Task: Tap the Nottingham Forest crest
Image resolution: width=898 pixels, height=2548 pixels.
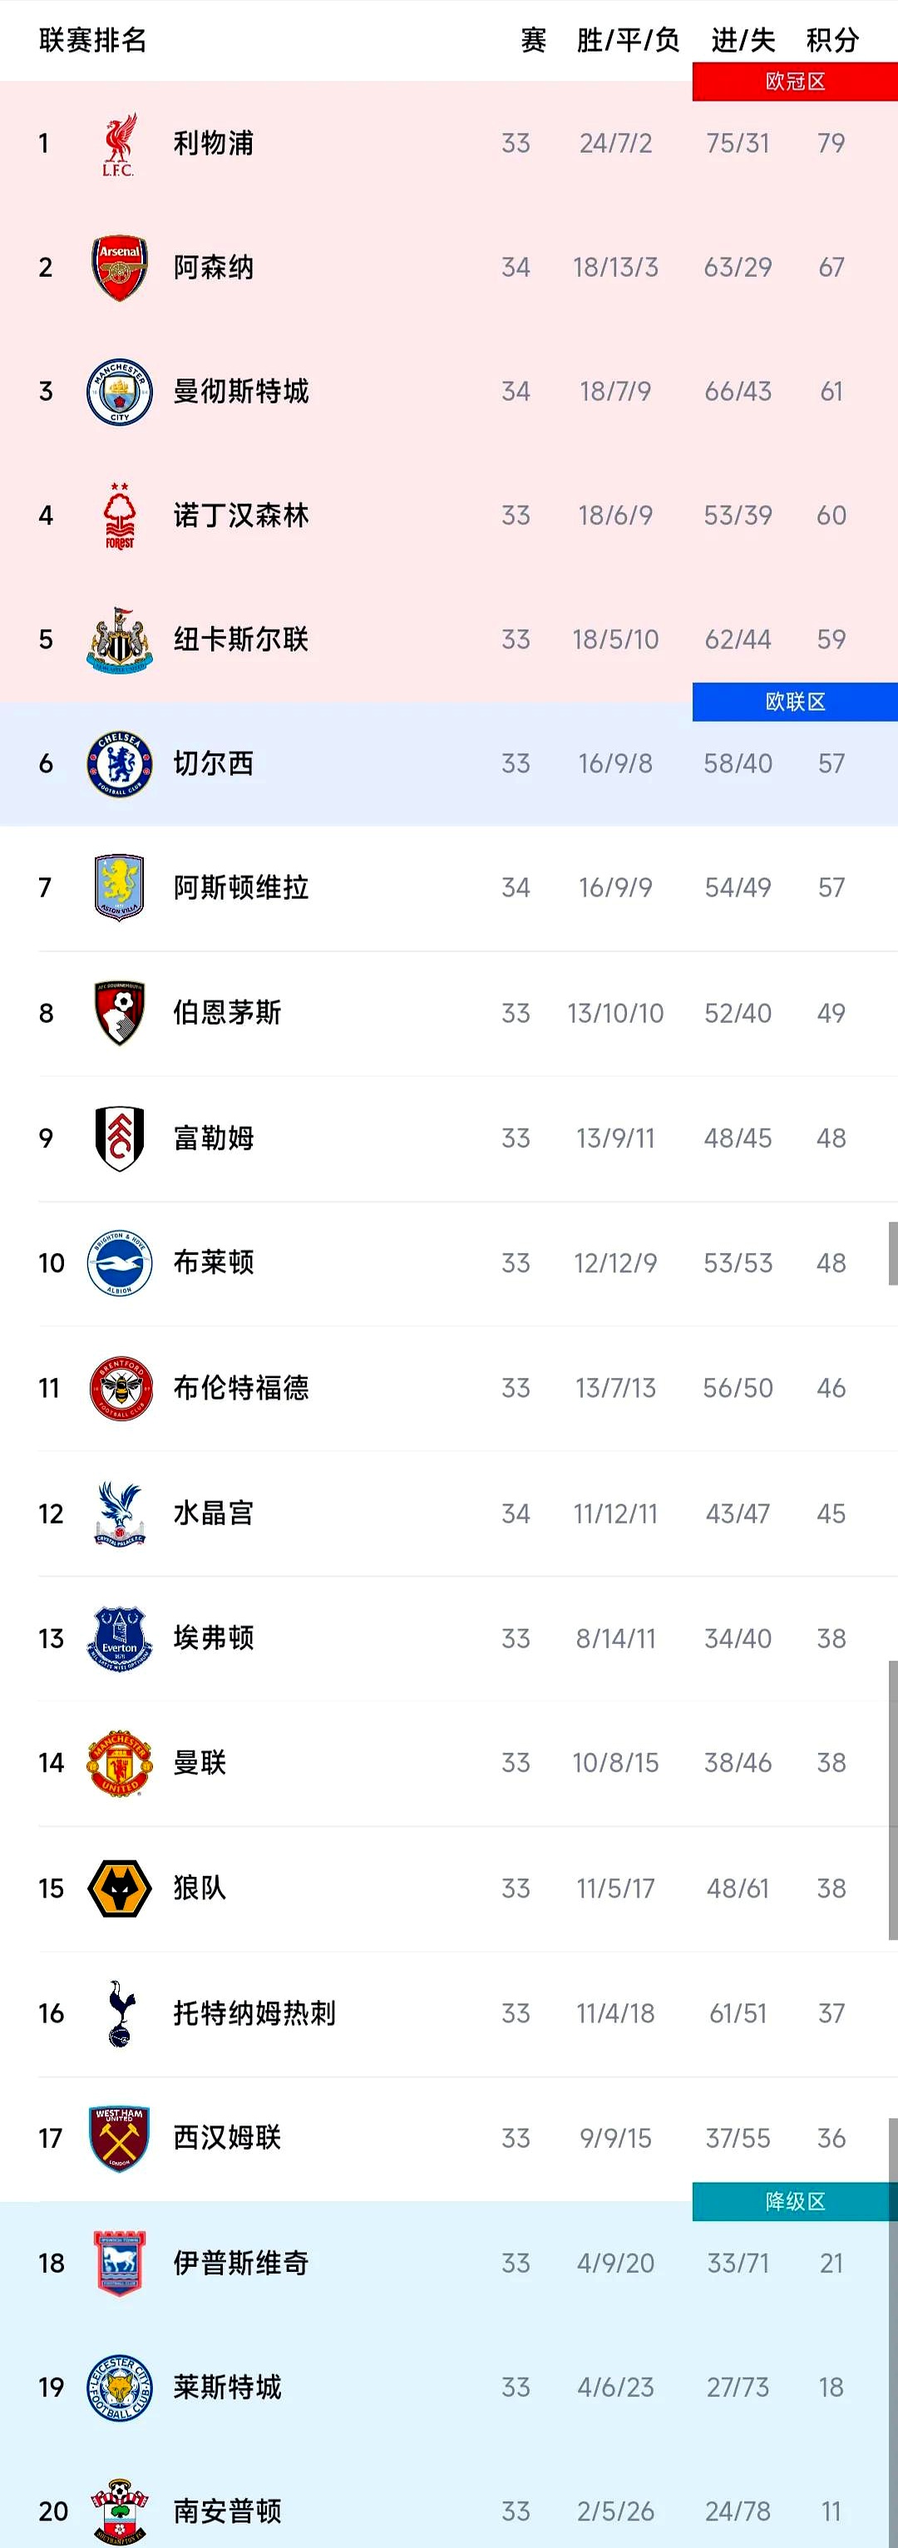Action: click(x=119, y=516)
